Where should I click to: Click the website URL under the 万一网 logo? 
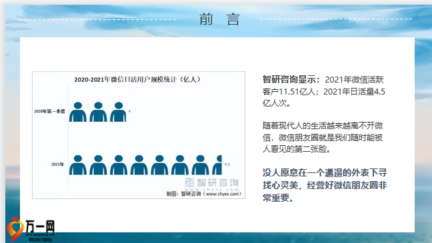click(x=40, y=235)
